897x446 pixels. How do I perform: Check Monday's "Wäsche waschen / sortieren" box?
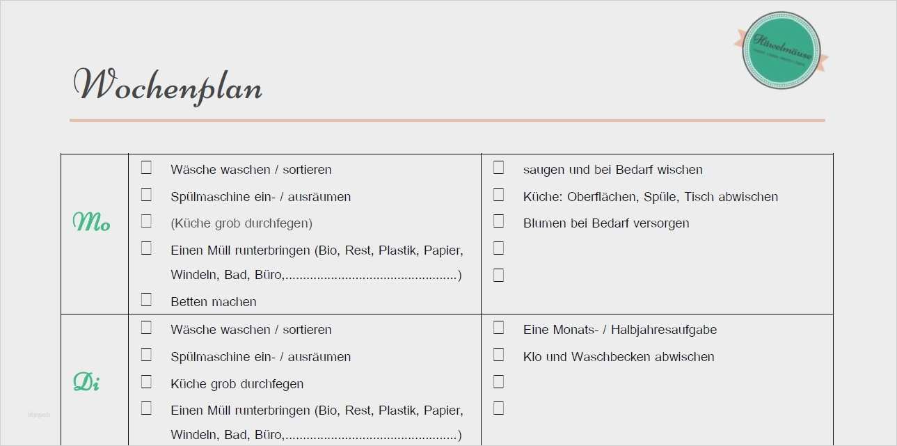(x=146, y=168)
